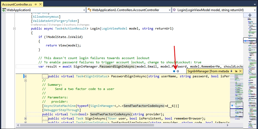The image size is (258, 129).
Task: Select the filled first peek navigation dot
Action: pos(174,71)
